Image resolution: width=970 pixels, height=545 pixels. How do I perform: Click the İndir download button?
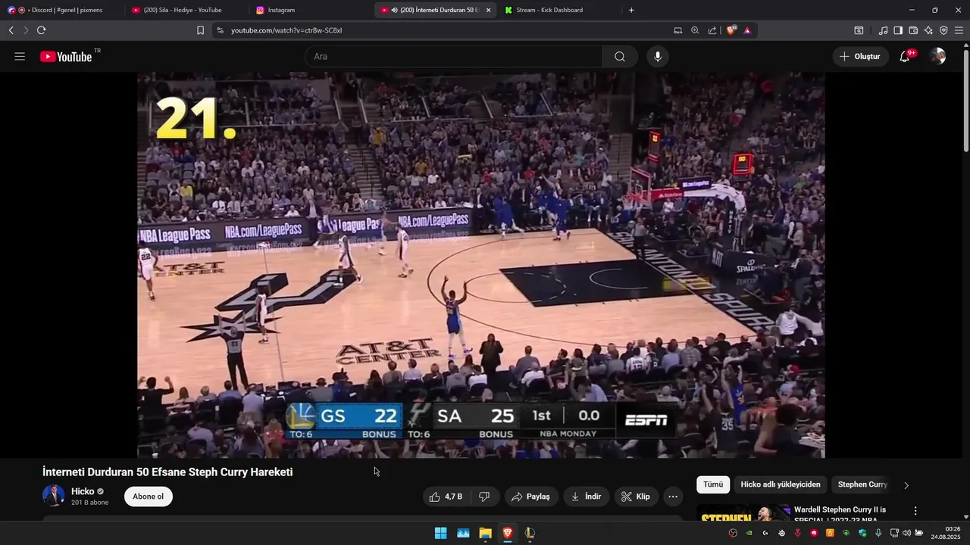coord(587,497)
